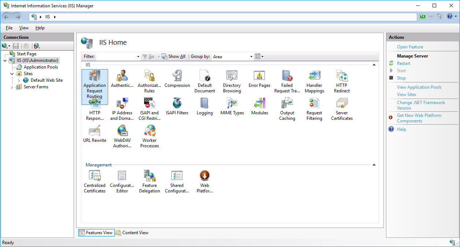Viewport: 460px width, 247px height.
Task: Click Open Feature action link
Action: [410, 47]
